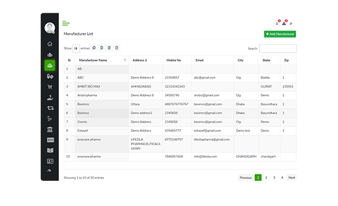Image resolution: width=338 pixels, height=206 pixels.
Task: Click the 'Eskayef' manufacturer cell
Action: pos(102,130)
